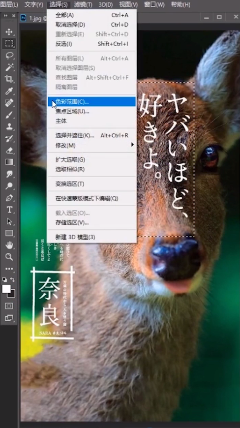240x428 pixels.
Task: Choose 反选(I) to invert selection
Action: click(x=91, y=44)
